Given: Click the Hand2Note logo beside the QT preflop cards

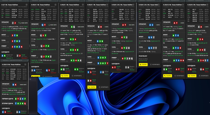Looking at the screenshot, I should coord(52,25).
